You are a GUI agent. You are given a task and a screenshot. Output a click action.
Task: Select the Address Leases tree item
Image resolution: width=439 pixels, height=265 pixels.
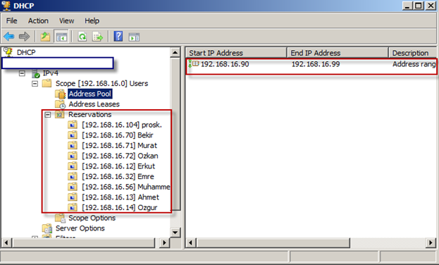(x=94, y=104)
